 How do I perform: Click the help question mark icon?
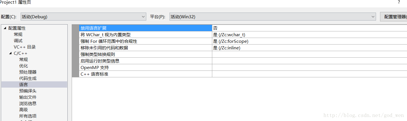point(399,2)
